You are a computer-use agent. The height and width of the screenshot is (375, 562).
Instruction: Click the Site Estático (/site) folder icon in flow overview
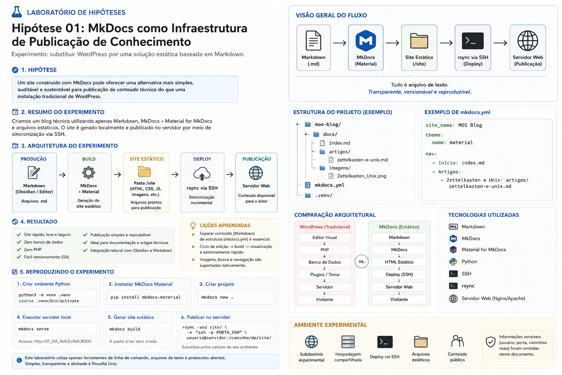[x=419, y=41]
